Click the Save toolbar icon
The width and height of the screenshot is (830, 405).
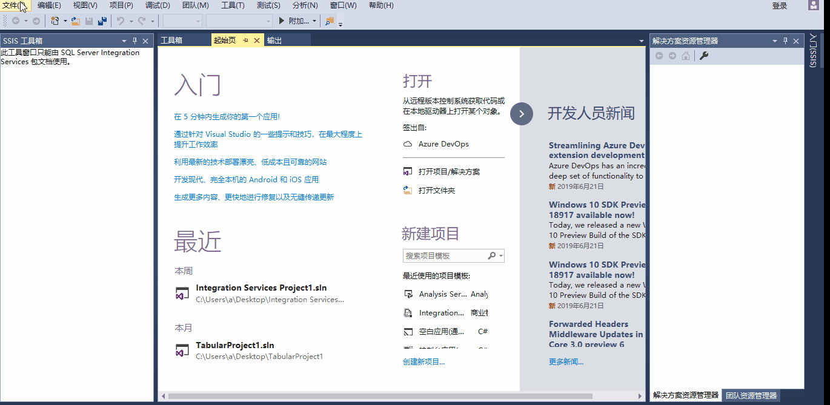pos(89,21)
